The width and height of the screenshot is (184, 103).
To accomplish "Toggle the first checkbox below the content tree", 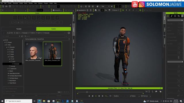I will pos(4,89).
